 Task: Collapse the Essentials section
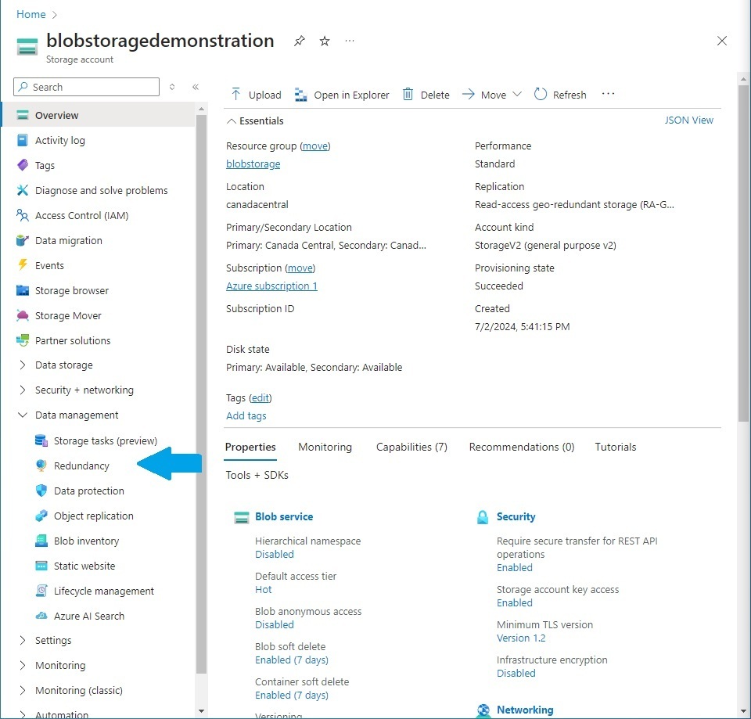point(232,121)
